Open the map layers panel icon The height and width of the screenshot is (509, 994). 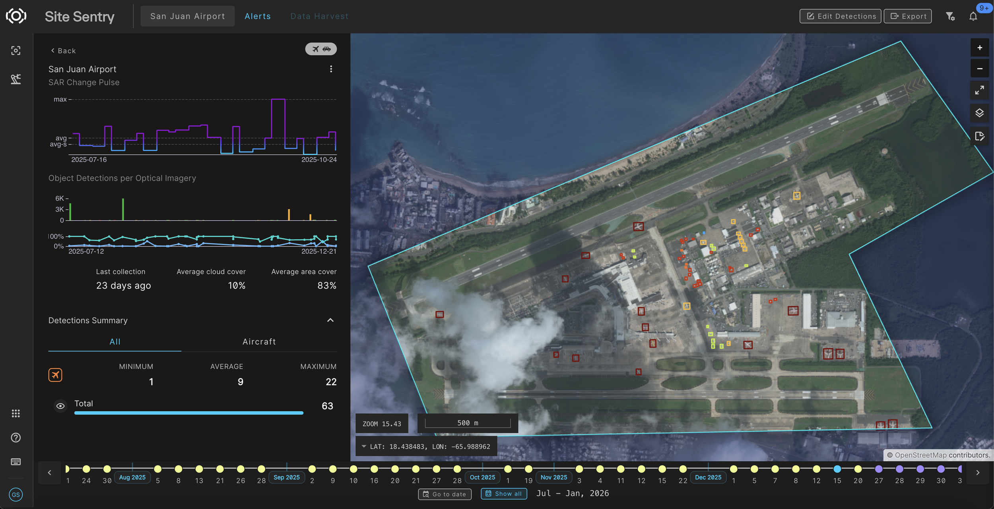pyautogui.click(x=980, y=113)
